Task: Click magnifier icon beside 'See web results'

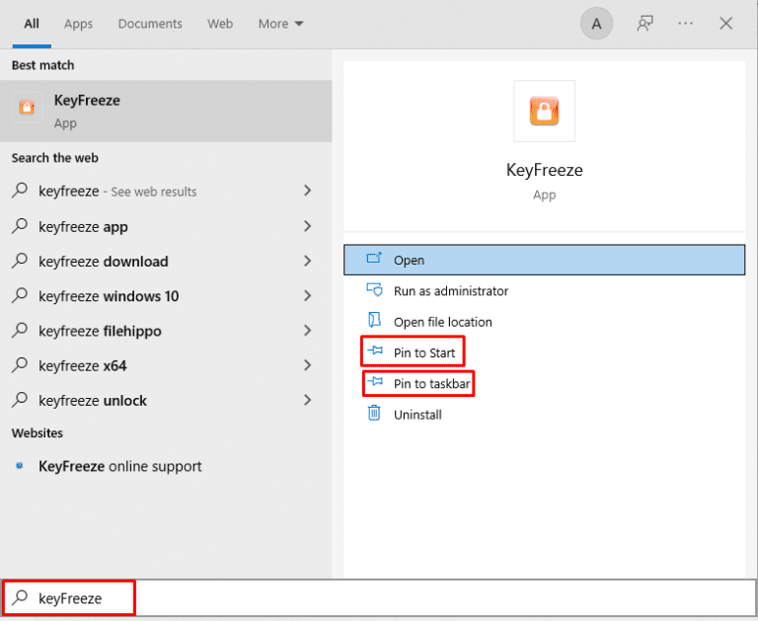Action: coord(20,191)
